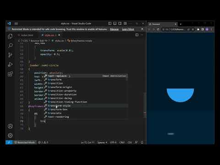
Task: Open a new browser tab
Action: 181,24
